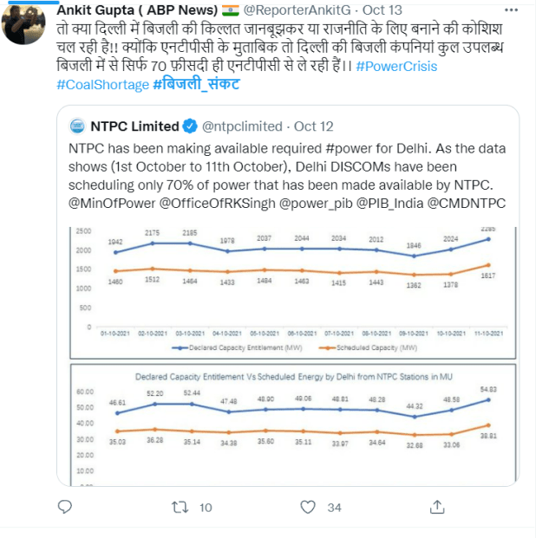The image size is (555, 538).
Task: Click NTPC Limited's blue verified badge
Action: 188,126
